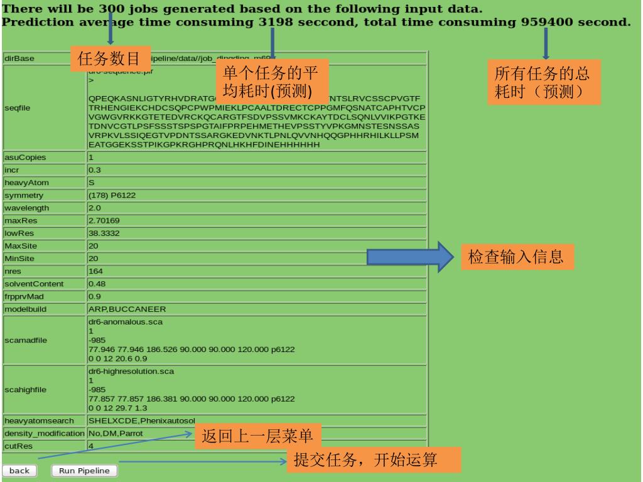The width and height of the screenshot is (643, 482).
Task: Select the maxRes value 2.70169
Action: coord(104,221)
